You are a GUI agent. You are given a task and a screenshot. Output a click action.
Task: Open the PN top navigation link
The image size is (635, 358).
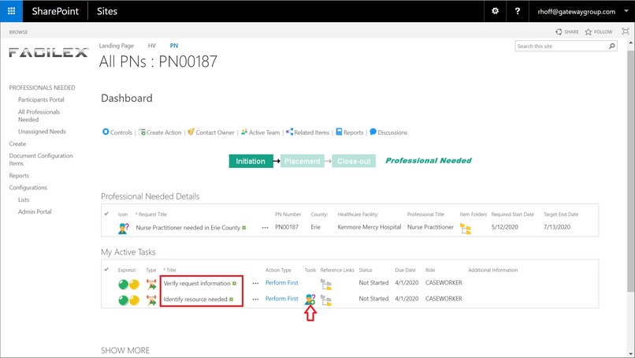point(174,46)
